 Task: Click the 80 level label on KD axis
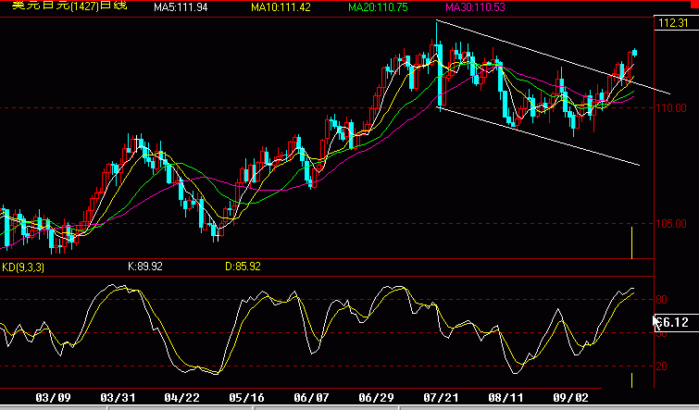coord(662,300)
